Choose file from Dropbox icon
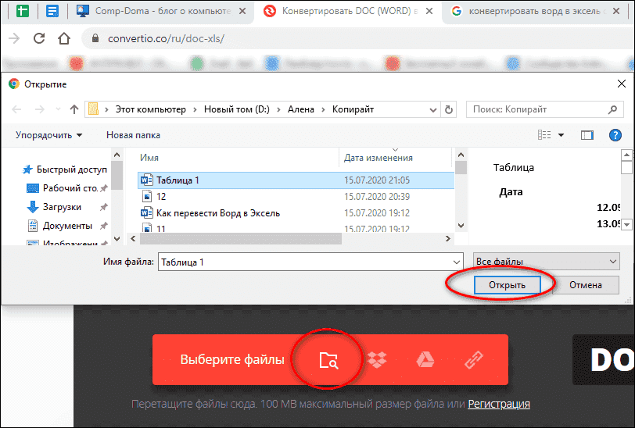 pyautogui.click(x=377, y=359)
